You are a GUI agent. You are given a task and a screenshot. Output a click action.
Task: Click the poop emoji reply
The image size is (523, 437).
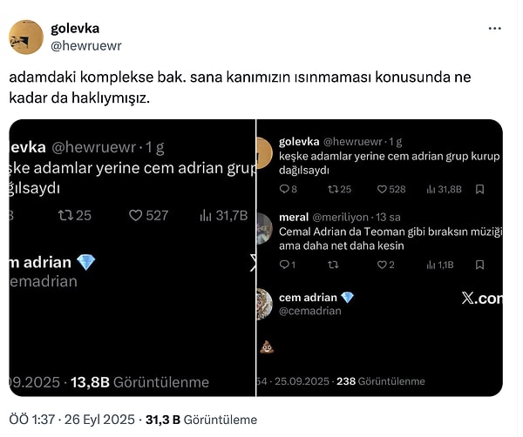point(268,347)
